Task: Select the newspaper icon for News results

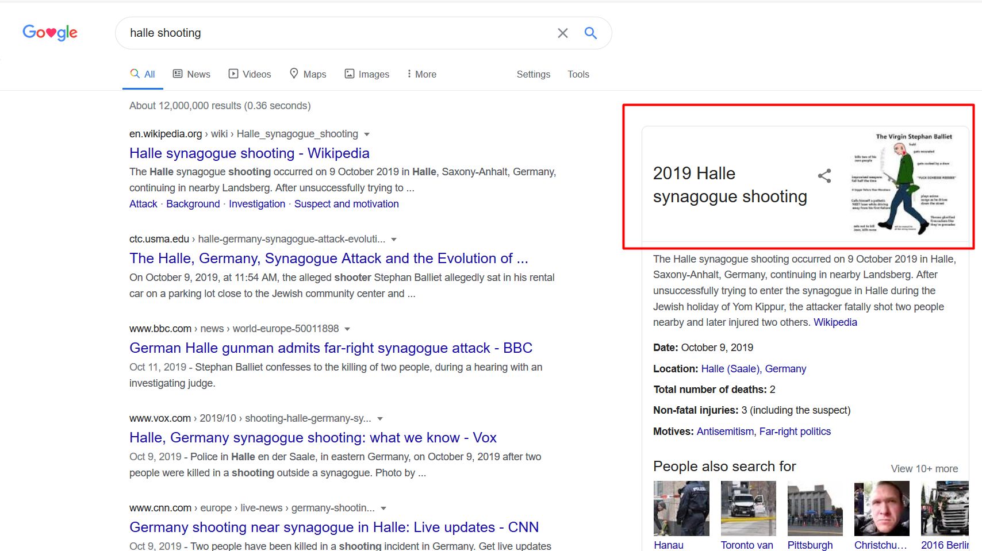Action: tap(178, 74)
